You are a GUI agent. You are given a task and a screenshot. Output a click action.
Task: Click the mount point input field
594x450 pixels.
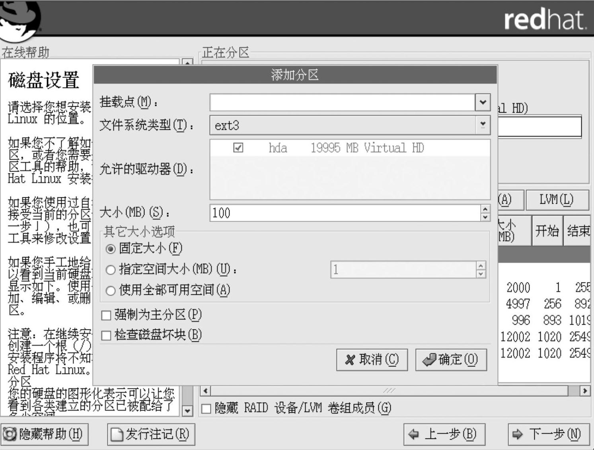coord(343,102)
